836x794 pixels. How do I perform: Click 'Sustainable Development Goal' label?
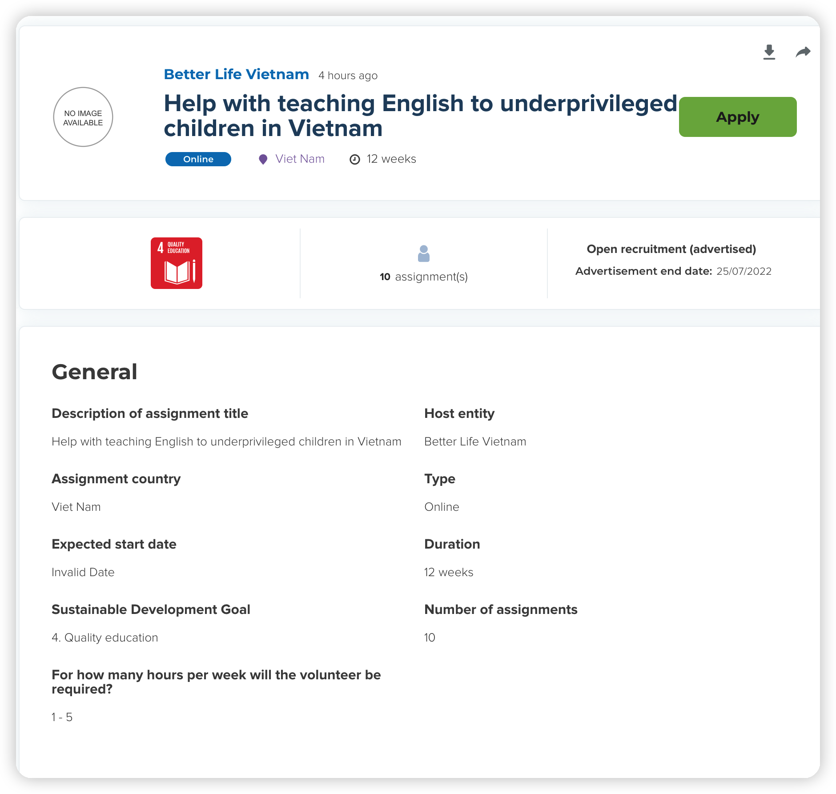click(151, 610)
